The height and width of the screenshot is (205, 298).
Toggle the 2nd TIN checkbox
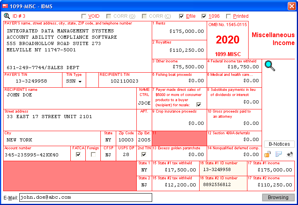click(144, 154)
